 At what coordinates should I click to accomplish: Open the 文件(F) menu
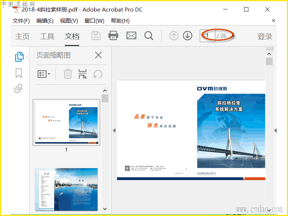pyautogui.click(x=21, y=21)
